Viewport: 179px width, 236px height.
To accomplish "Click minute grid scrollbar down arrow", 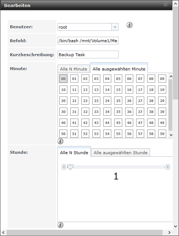I will pos(171,135).
